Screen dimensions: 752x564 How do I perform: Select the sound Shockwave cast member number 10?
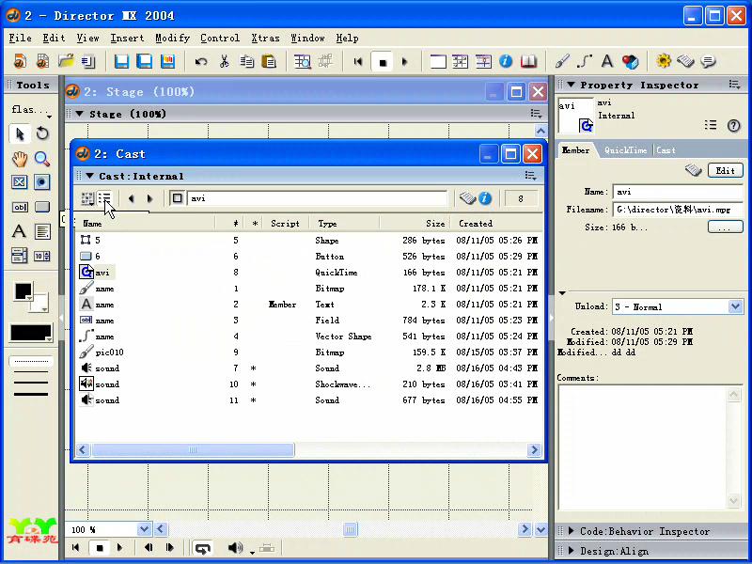coord(308,384)
